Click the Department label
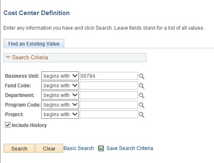 tap(20, 95)
